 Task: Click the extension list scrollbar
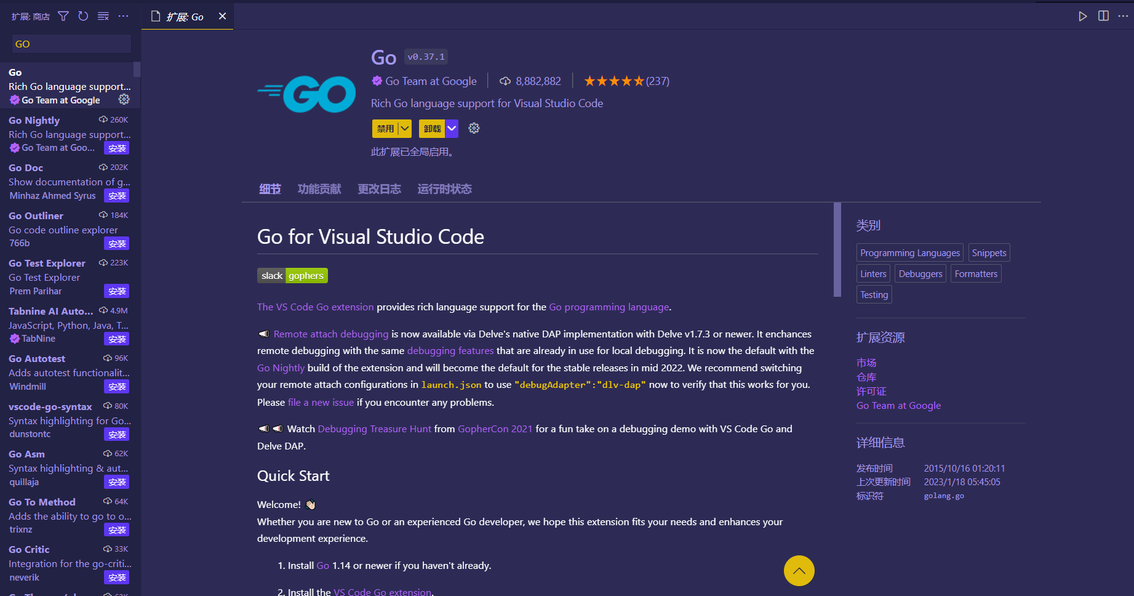pyautogui.click(x=137, y=69)
